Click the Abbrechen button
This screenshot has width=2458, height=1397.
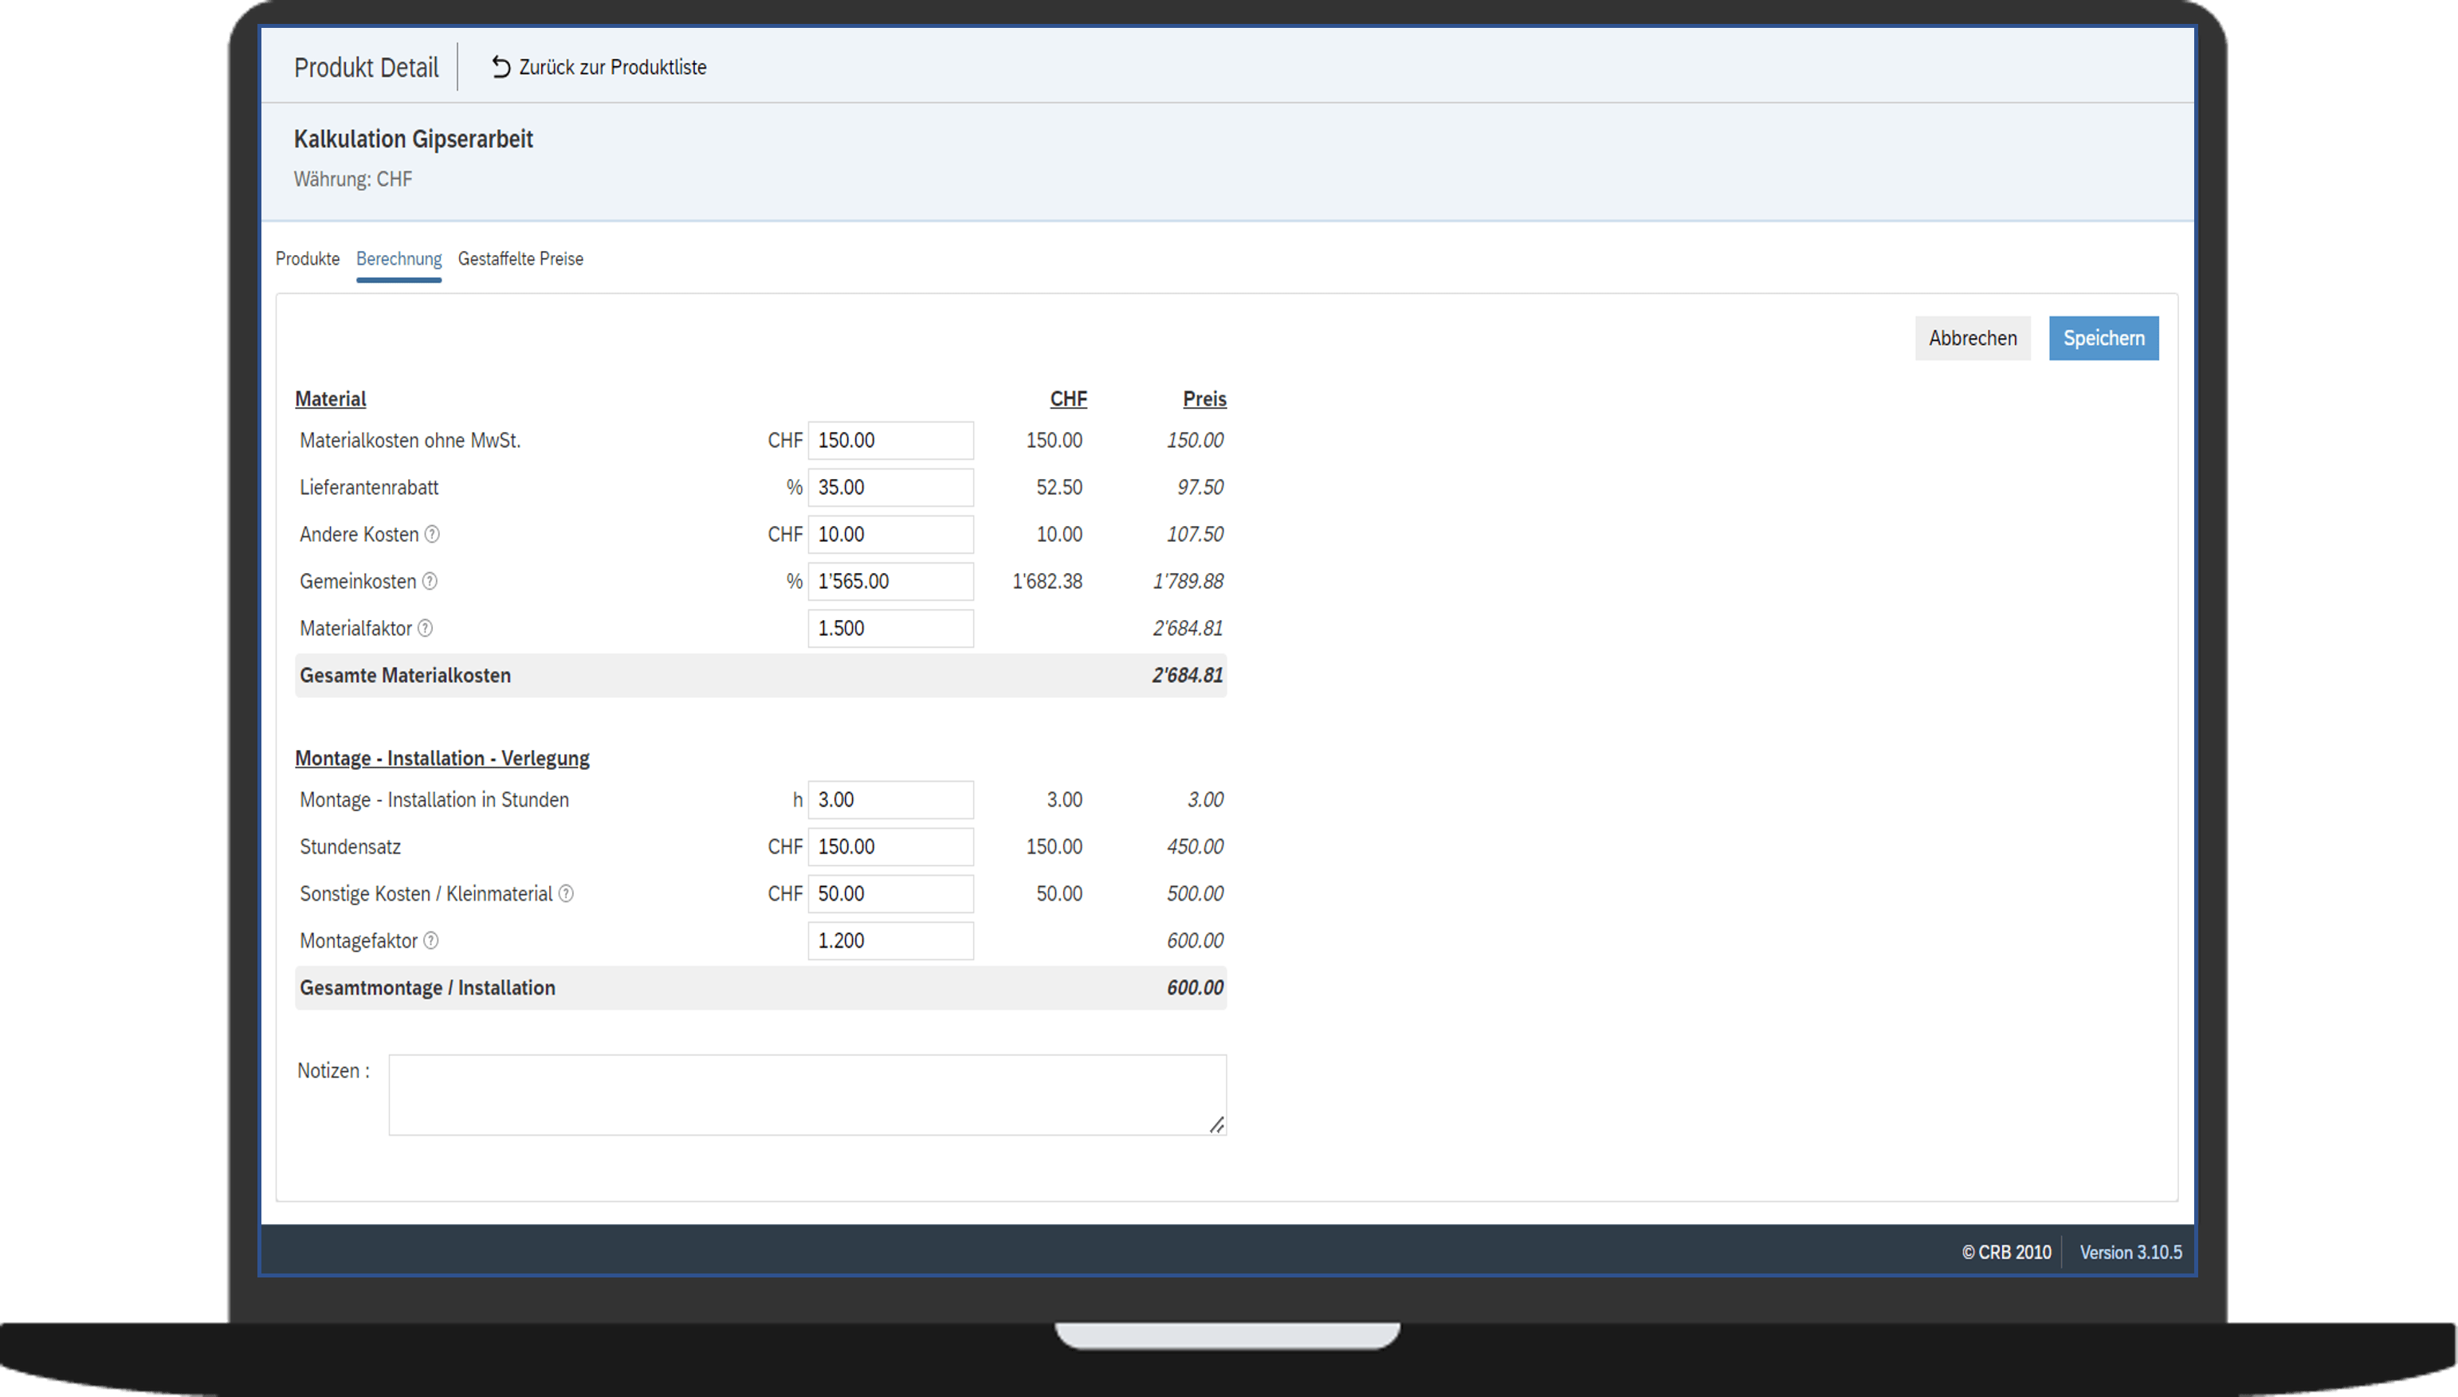[1972, 339]
